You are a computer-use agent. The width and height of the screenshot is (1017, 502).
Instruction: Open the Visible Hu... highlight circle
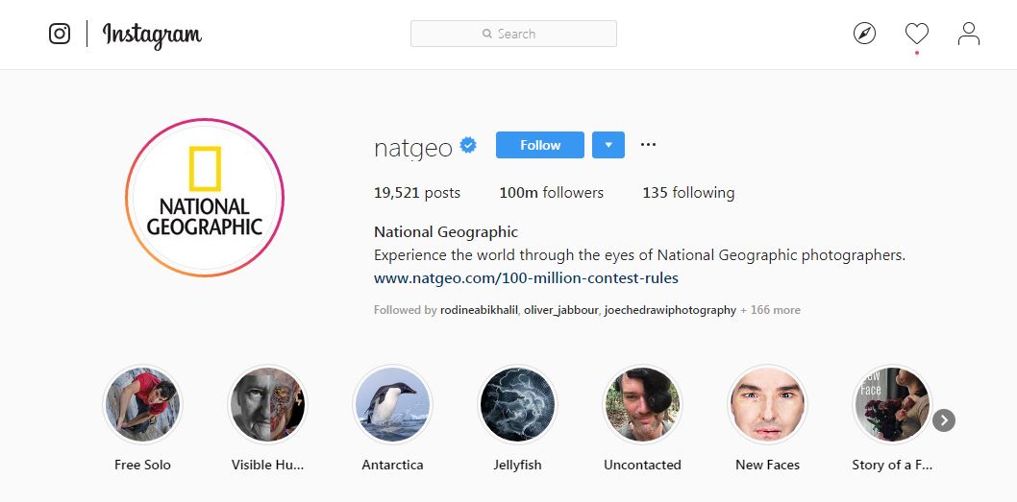pos(267,404)
